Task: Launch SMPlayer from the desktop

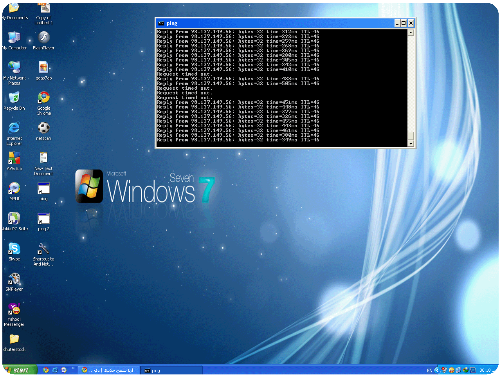Action: [x=14, y=279]
